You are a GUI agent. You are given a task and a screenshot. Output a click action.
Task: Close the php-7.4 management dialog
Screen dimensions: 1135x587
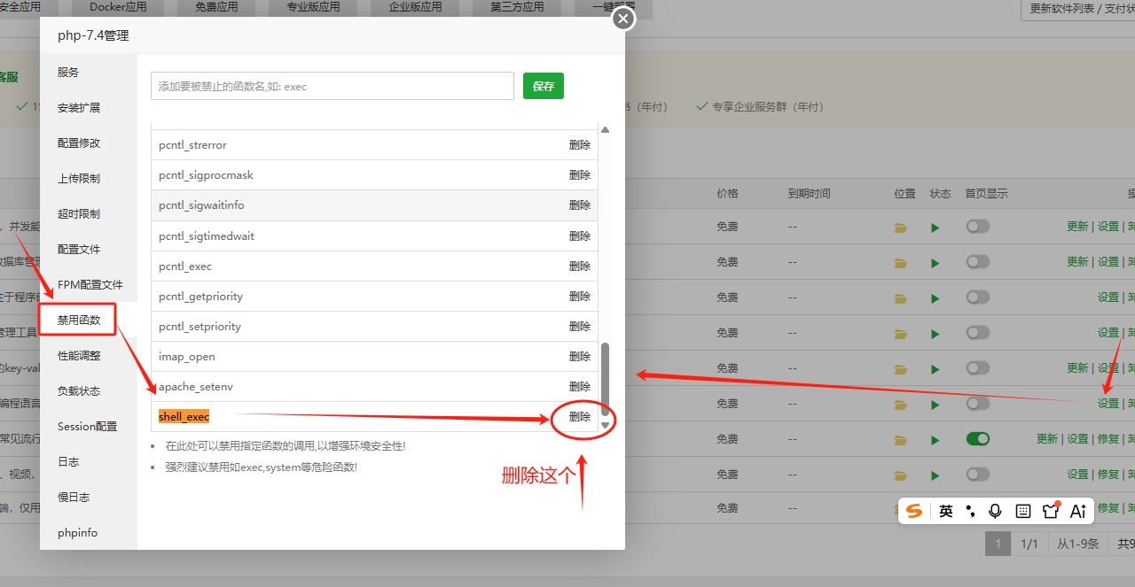click(x=623, y=19)
